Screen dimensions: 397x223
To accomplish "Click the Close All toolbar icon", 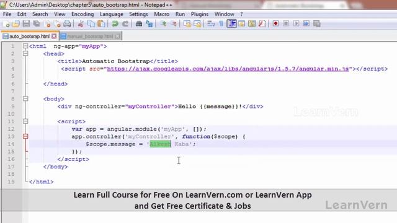I will click(57, 24).
